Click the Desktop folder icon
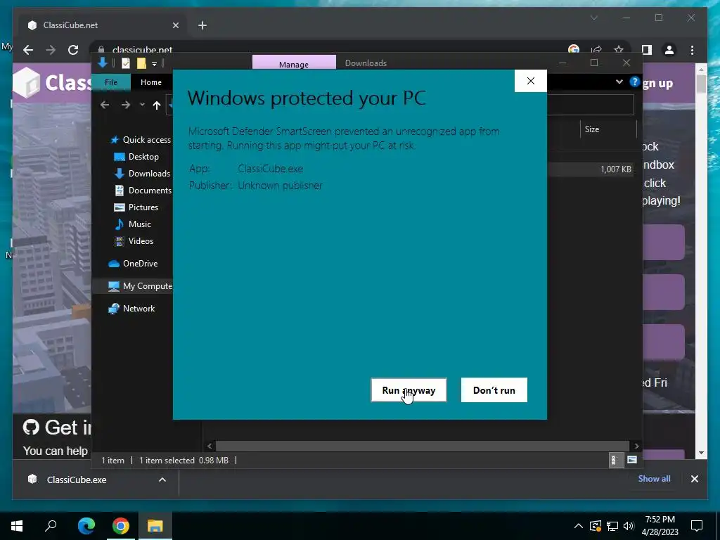Screen dimensions: 720x540 pos(120,157)
